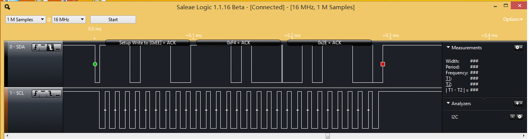529x139 pixels.
Task: Collapse the Analyzers panel
Action: pyautogui.click(x=448, y=103)
